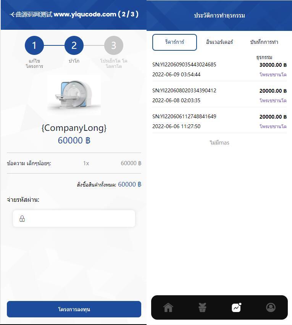Select the chart trend icon in navigation

point(236,307)
